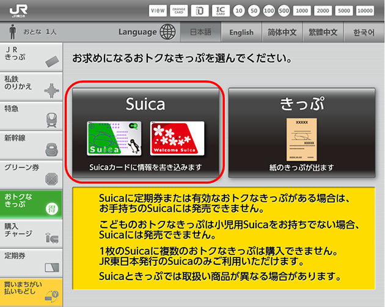385x307 pixels.
Task: Tap the notice line こどものおトクなきっぷは小児用
Action: [230, 224]
